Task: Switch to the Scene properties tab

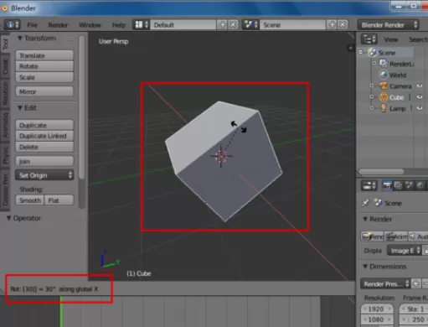Action: click(x=409, y=185)
